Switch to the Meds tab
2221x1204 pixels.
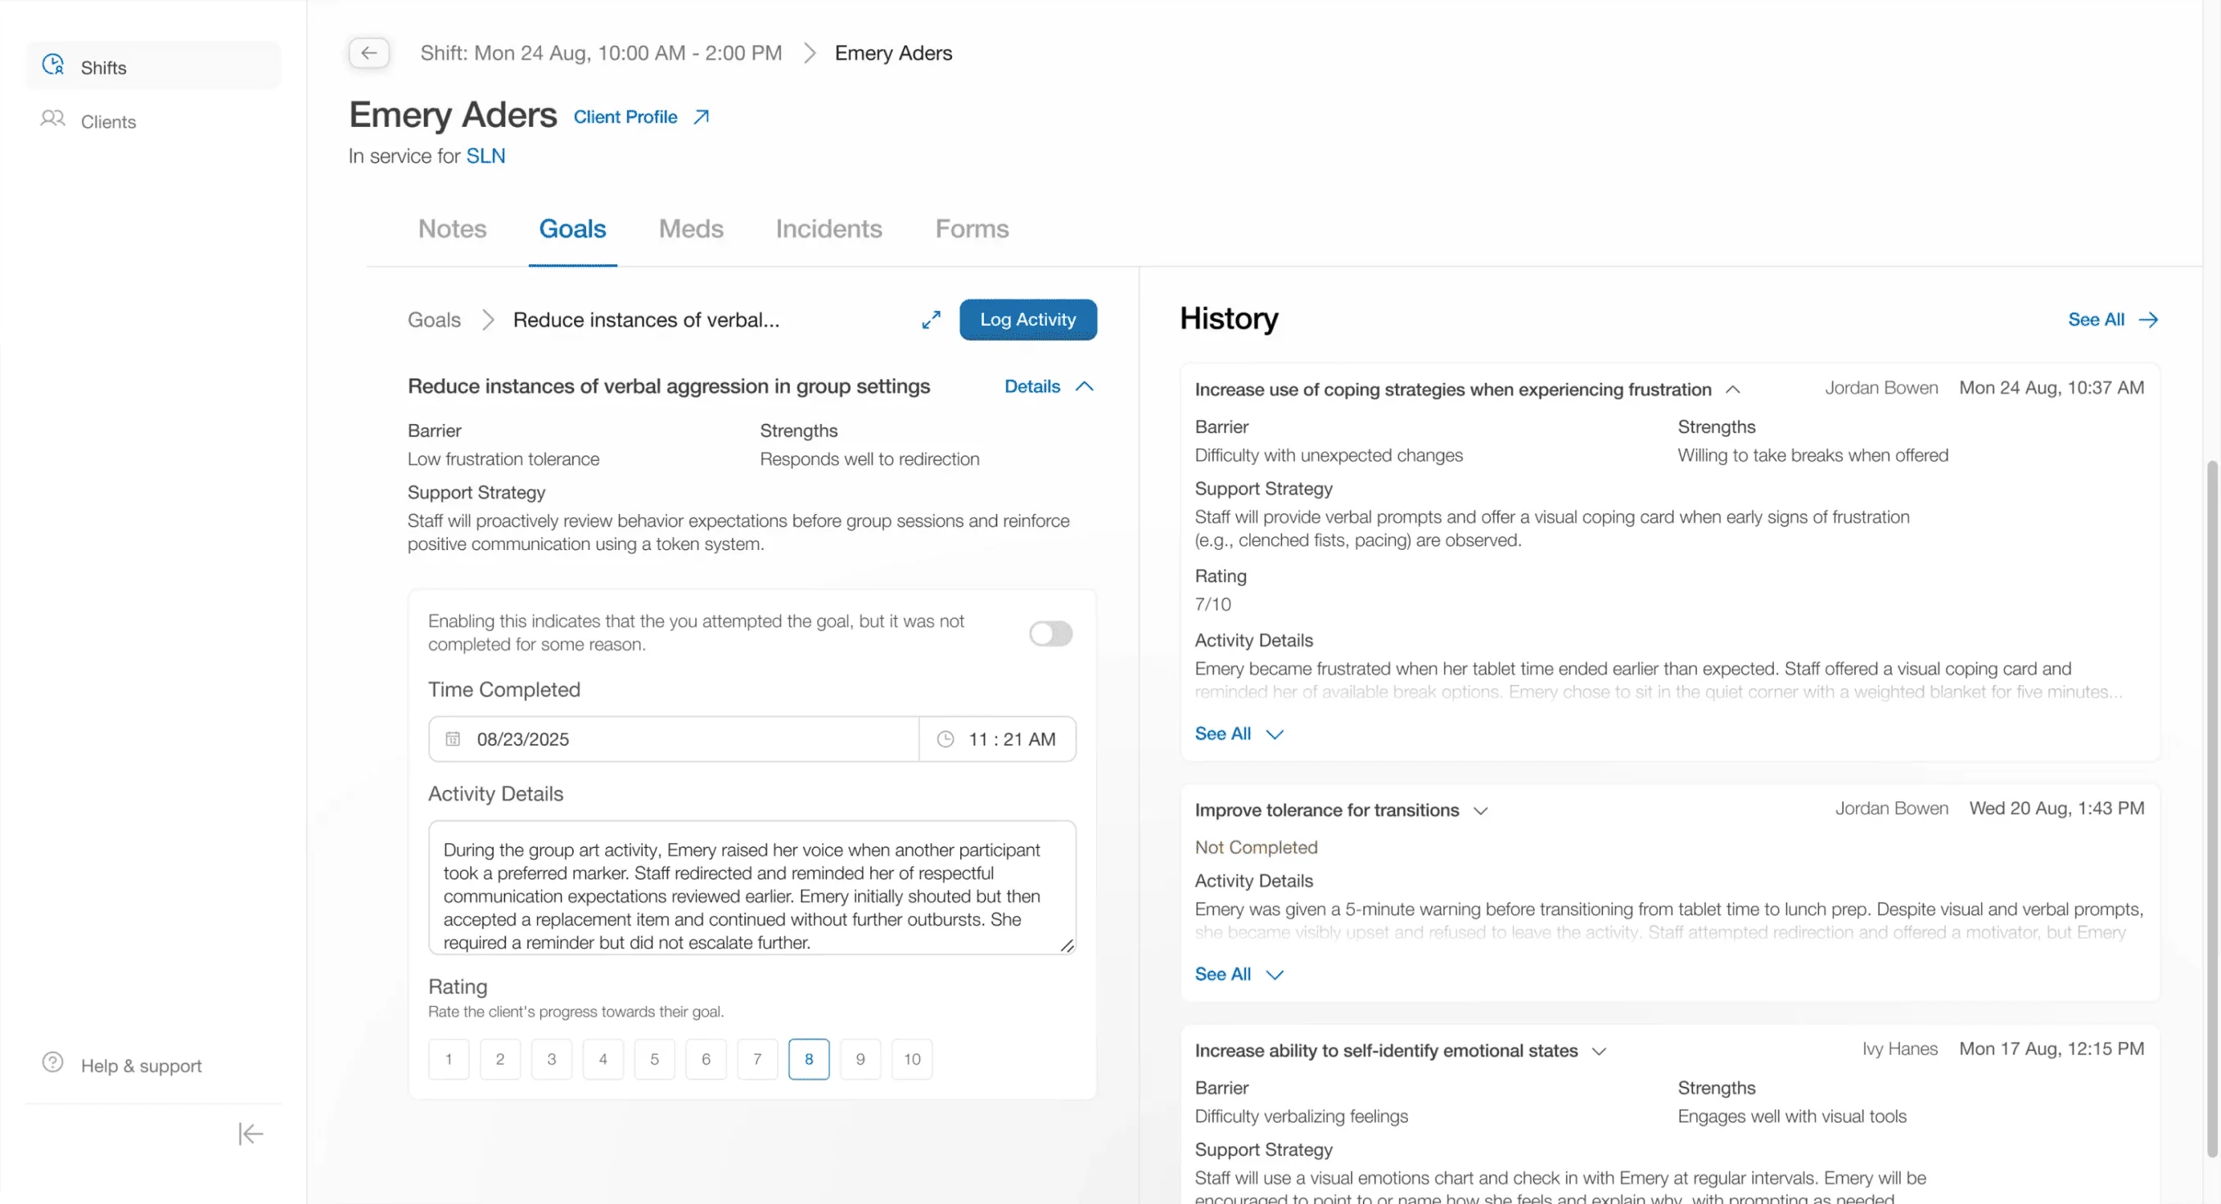[x=691, y=229]
